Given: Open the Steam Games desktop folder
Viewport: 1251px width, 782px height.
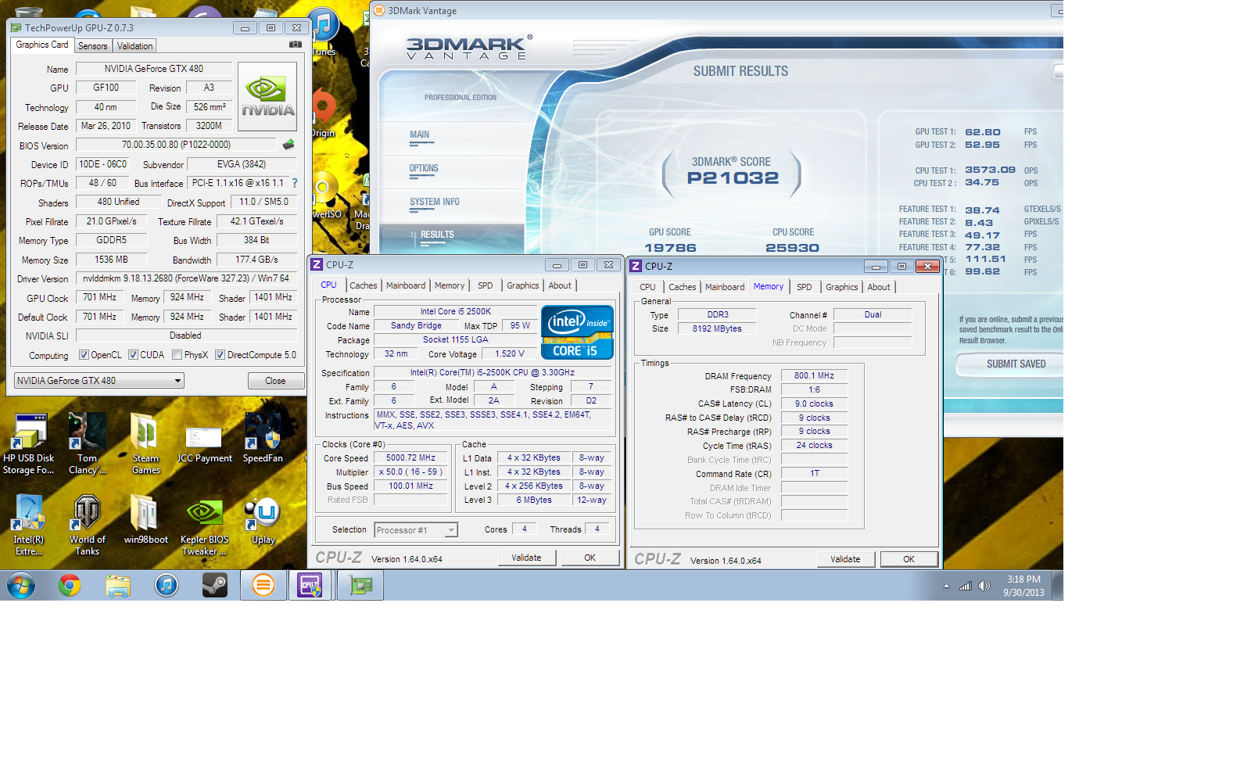Looking at the screenshot, I should [145, 444].
